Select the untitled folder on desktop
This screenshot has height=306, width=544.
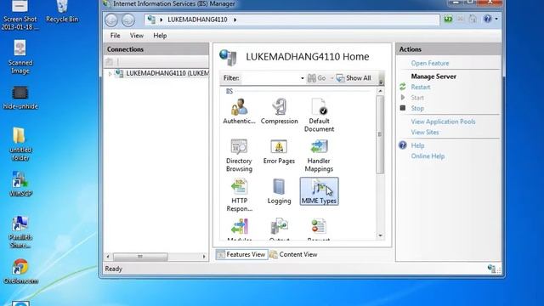(x=20, y=144)
